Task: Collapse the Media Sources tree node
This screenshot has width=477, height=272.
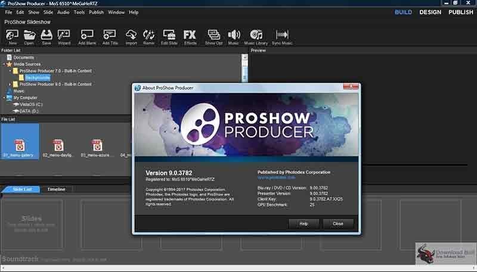Action: click(x=4, y=64)
